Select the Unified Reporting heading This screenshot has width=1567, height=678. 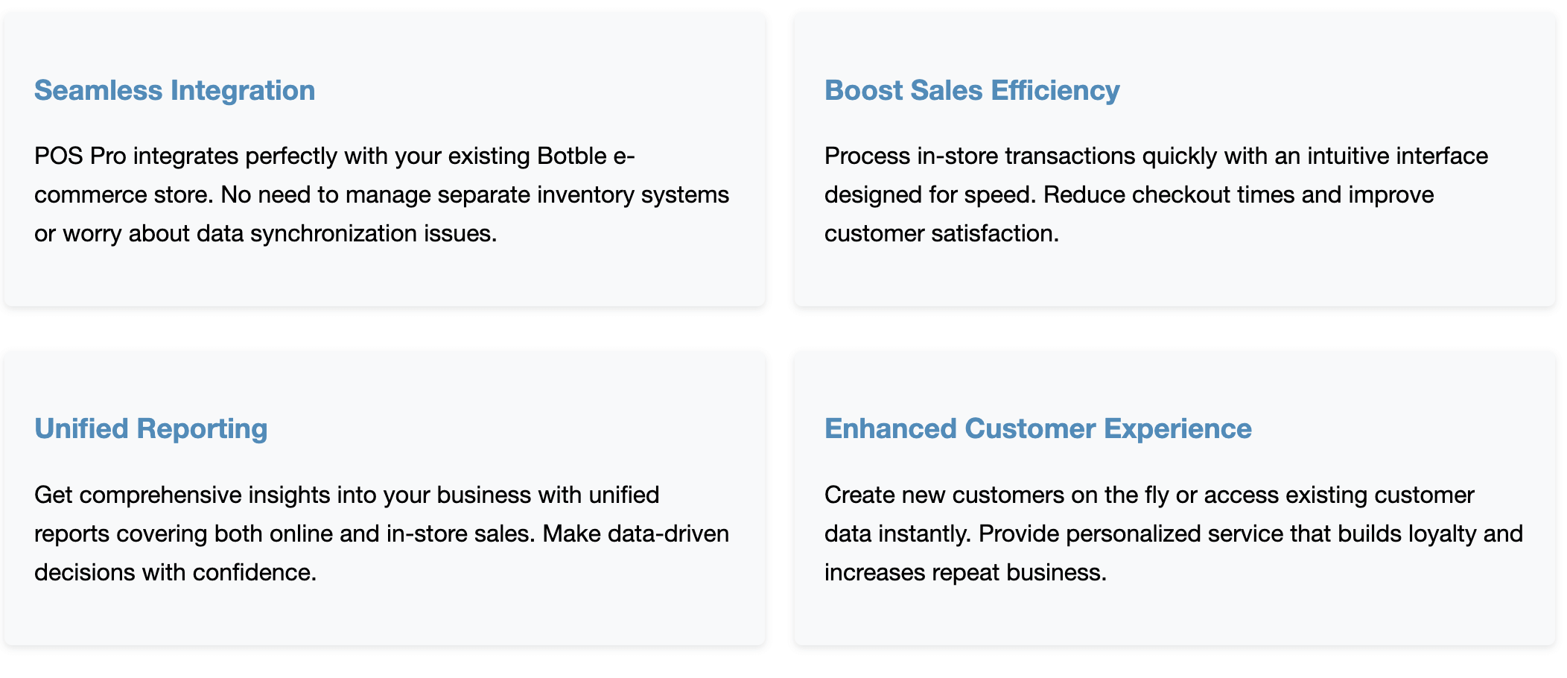point(150,428)
